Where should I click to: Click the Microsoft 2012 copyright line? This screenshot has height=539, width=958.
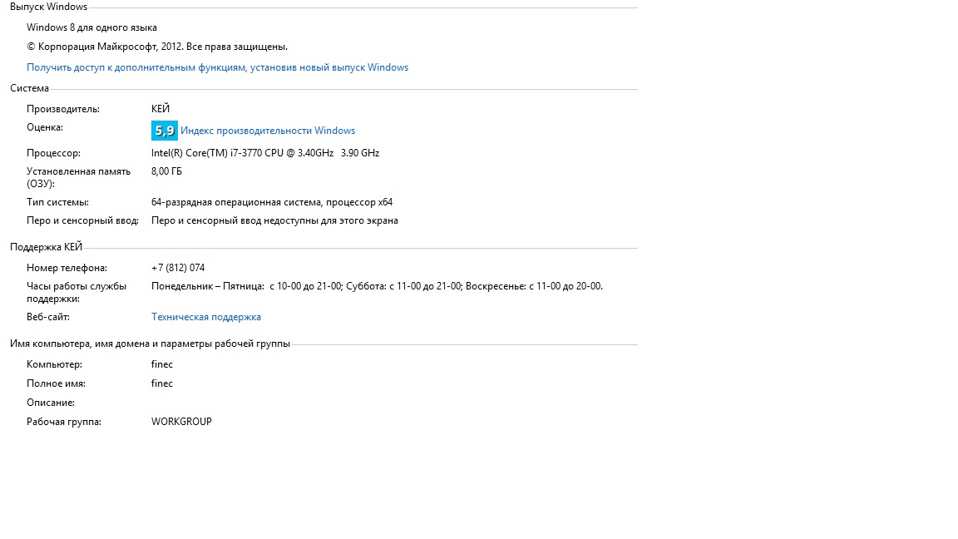coord(157,47)
